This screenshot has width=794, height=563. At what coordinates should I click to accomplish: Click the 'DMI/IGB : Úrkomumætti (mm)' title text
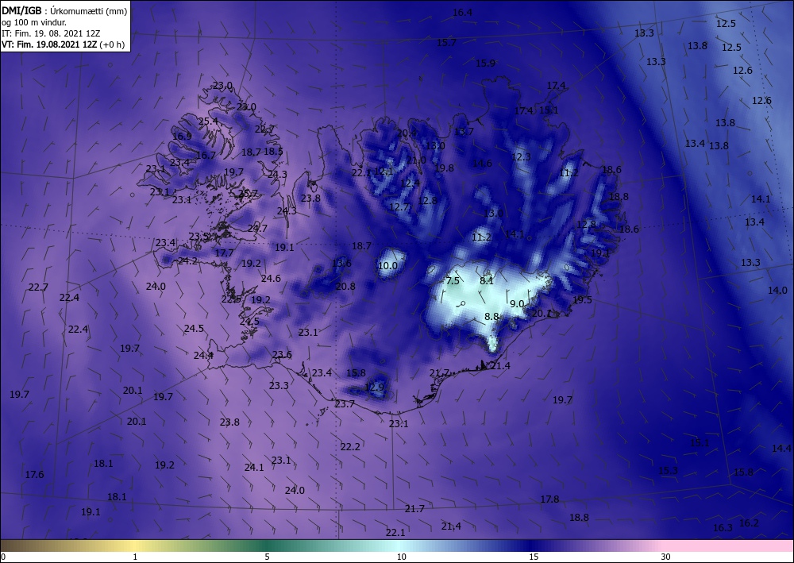(65, 10)
